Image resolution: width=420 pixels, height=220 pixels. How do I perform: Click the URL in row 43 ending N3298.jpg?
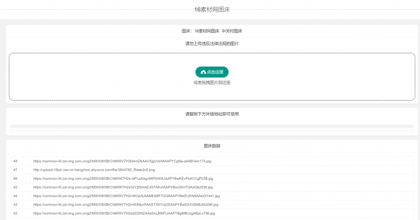[126, 204]
